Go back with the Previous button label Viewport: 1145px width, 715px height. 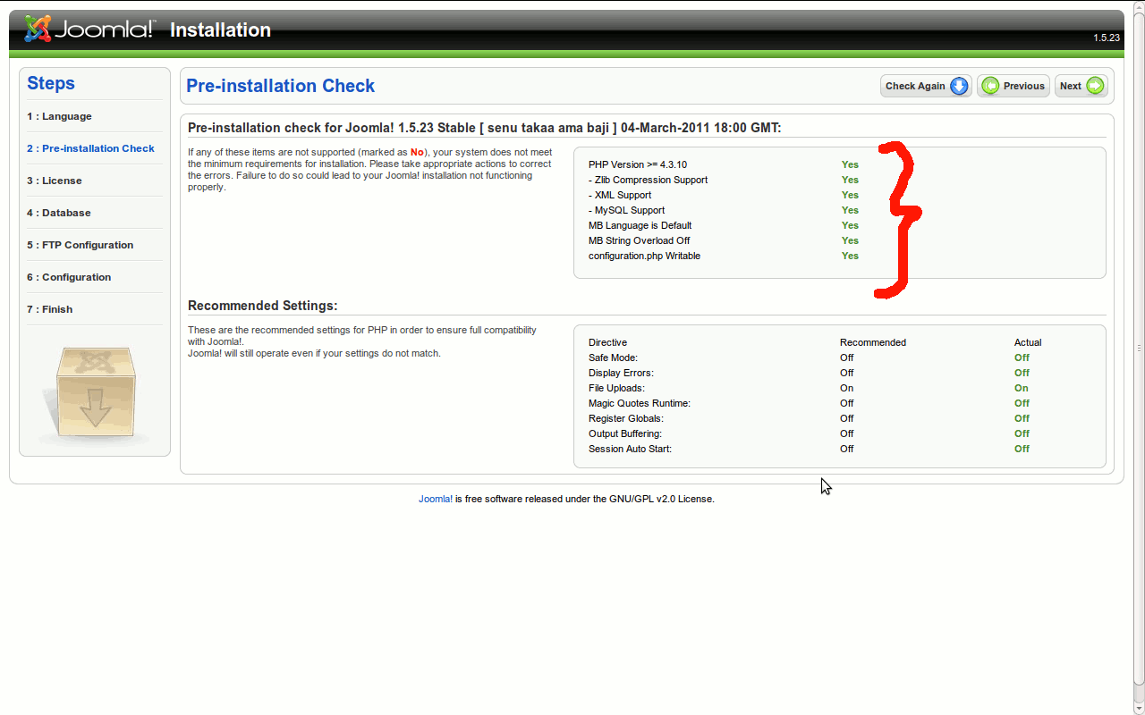coord(1023,86)
